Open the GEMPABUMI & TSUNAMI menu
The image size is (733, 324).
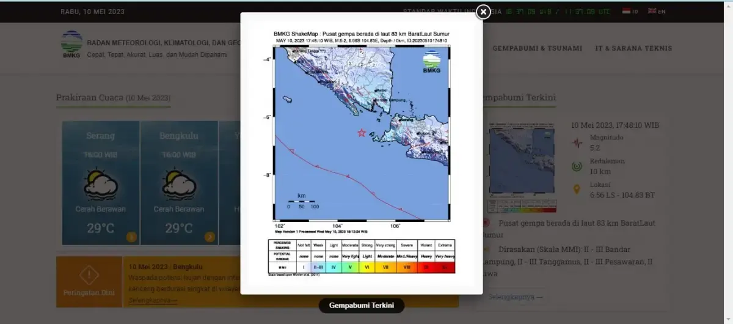[538, 48]
